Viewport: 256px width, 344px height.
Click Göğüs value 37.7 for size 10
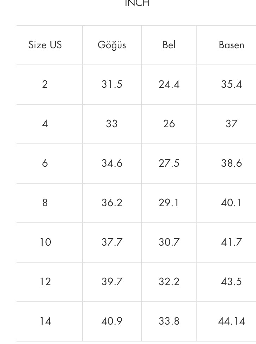coord(112,242)
